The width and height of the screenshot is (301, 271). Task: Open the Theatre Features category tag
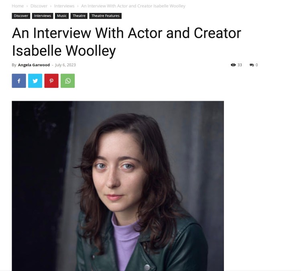(x=106, y=16)
